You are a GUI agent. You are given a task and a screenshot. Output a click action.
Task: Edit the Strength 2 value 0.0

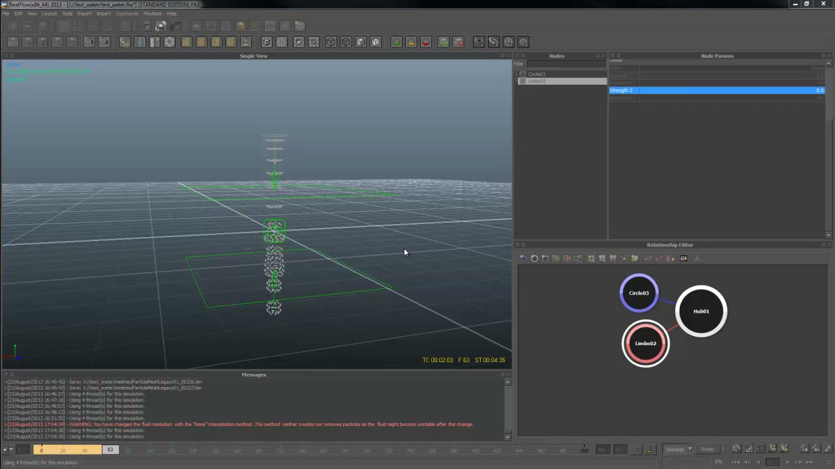pos(819,91)
